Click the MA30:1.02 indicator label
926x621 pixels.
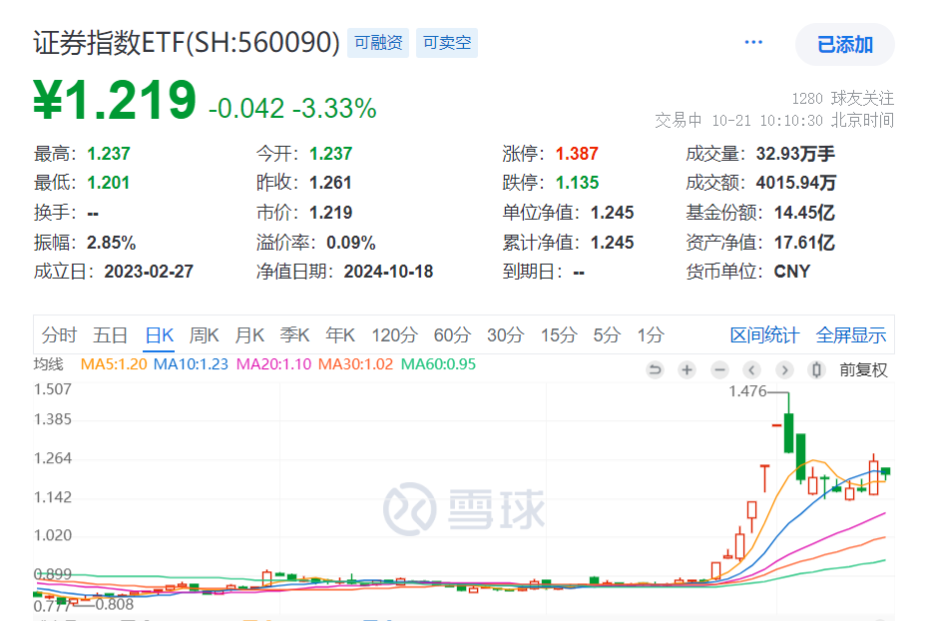tap(355, 364)
